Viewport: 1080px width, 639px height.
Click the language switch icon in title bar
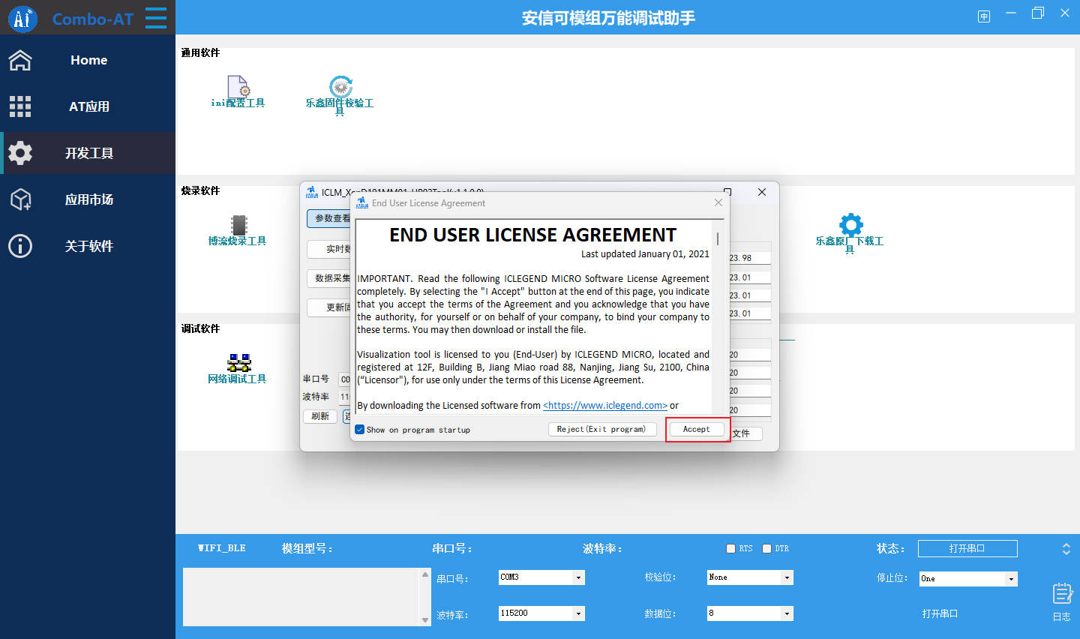(984, 16)
